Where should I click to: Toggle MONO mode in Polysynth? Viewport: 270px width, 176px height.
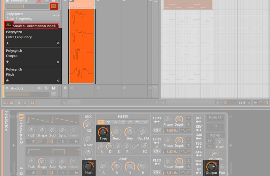coord(215,135)
